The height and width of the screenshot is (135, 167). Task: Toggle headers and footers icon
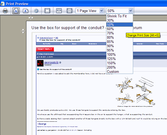[47, 11]
